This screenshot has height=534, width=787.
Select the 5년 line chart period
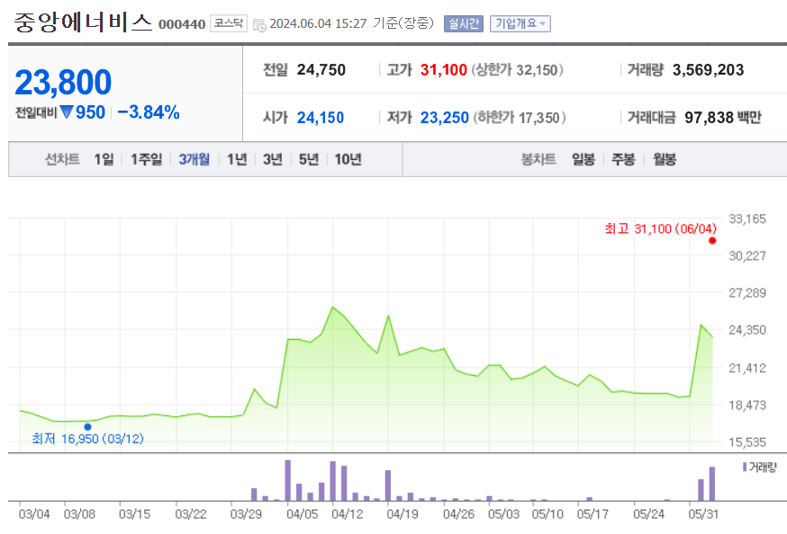[309, 159]
